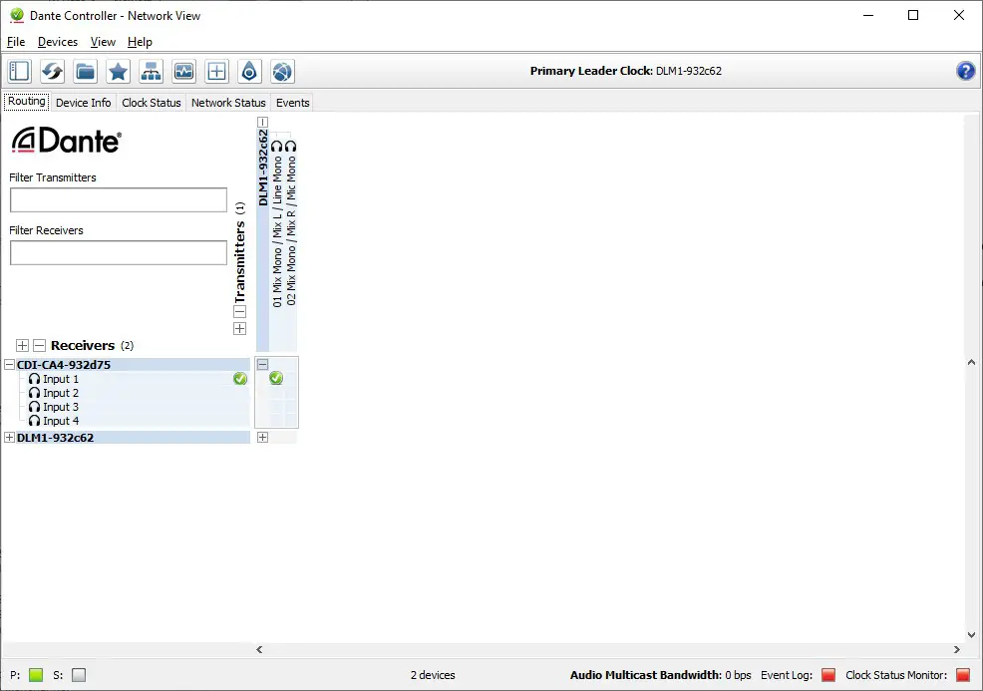The height and width of the screenshot is (691, 983).
Task: Open the View menu
Action: [103, 42]
